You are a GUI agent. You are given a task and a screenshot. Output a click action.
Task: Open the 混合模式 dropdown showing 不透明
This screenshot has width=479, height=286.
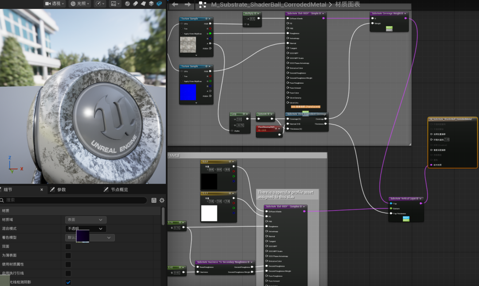(86, 229)
